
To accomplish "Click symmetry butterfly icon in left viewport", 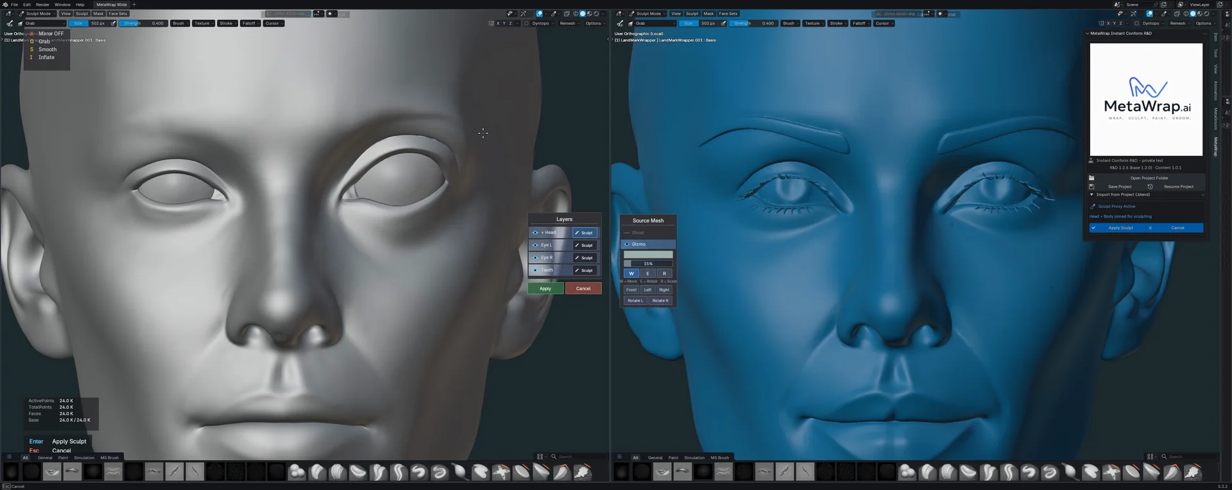I will coord(492,23).
